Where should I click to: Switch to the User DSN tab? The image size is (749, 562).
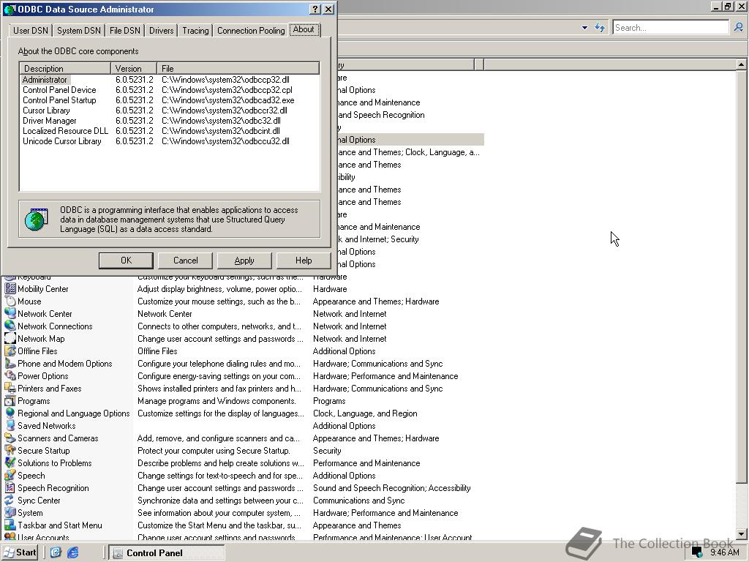[x=30, y=31]
